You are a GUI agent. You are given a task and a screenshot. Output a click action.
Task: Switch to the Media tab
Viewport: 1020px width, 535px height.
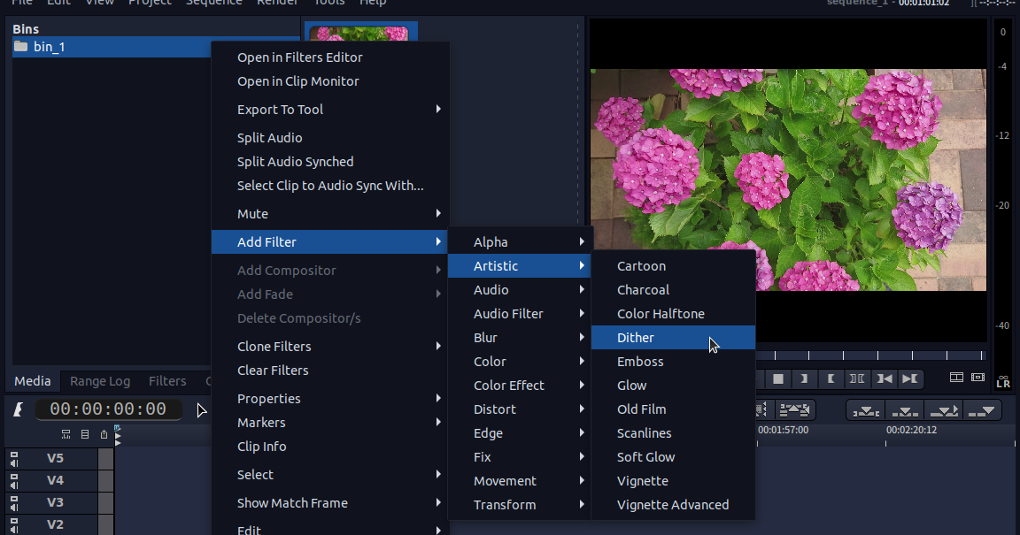coord(33,381)
